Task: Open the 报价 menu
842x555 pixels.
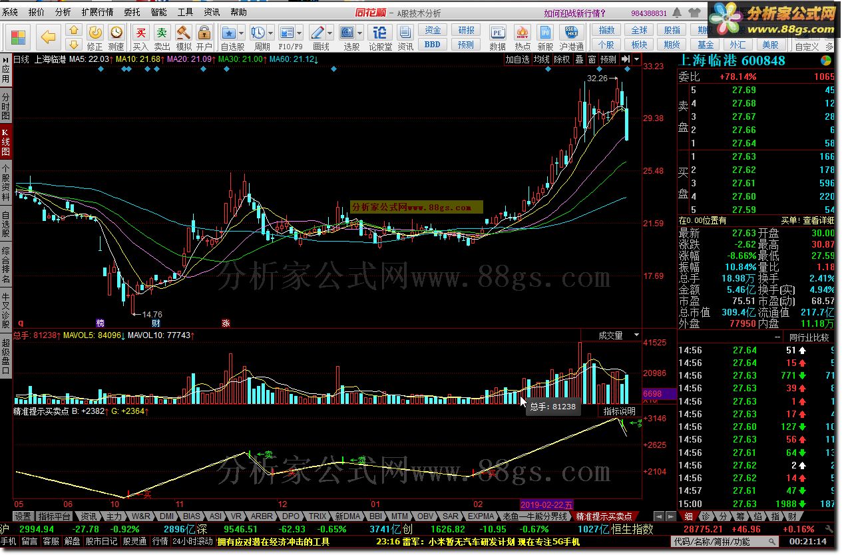Action: coord(37,13)
